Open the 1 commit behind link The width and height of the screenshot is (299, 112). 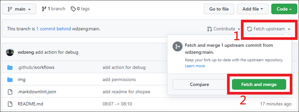[x=54, y=29]
